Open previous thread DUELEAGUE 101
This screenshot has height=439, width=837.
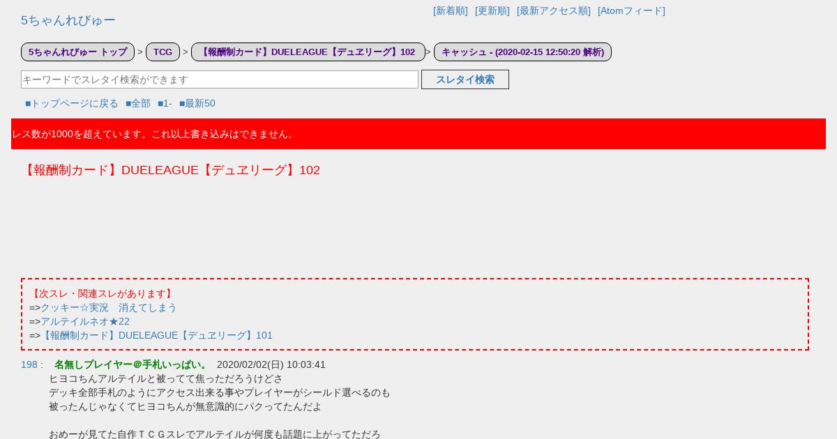(x=156, y=335)
